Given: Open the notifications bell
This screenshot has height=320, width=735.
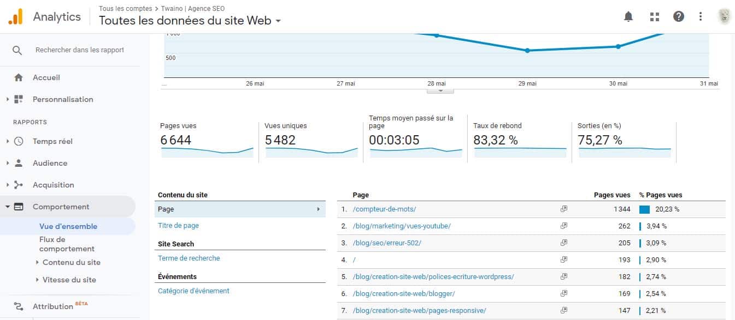Looking at the screenshot, I should [x=628, y=16].
